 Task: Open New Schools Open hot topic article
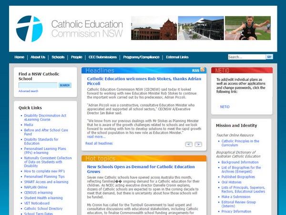pyautogui.click(x=141, y=169)
